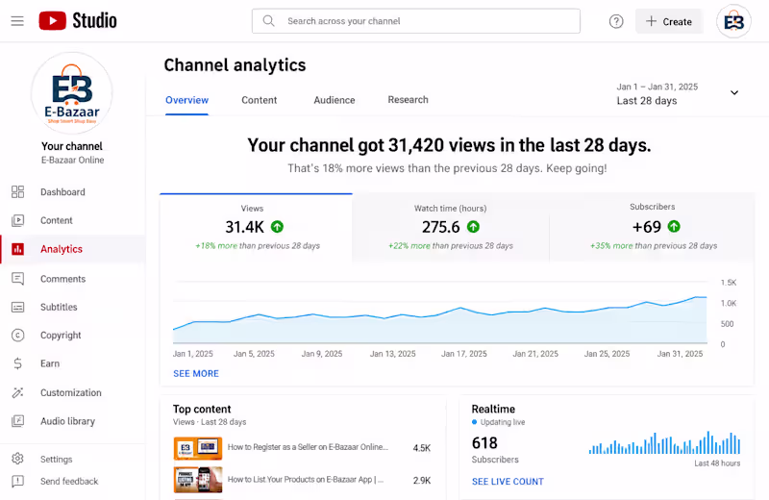Click the blue Updating live dot
This screenshot has width=769, height=500.
[x=474, y=422]
